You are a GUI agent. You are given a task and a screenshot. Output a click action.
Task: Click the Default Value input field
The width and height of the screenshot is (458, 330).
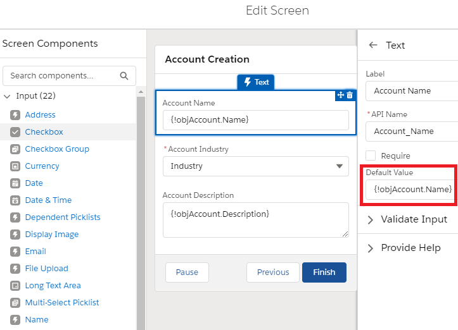tap(412, 190)
